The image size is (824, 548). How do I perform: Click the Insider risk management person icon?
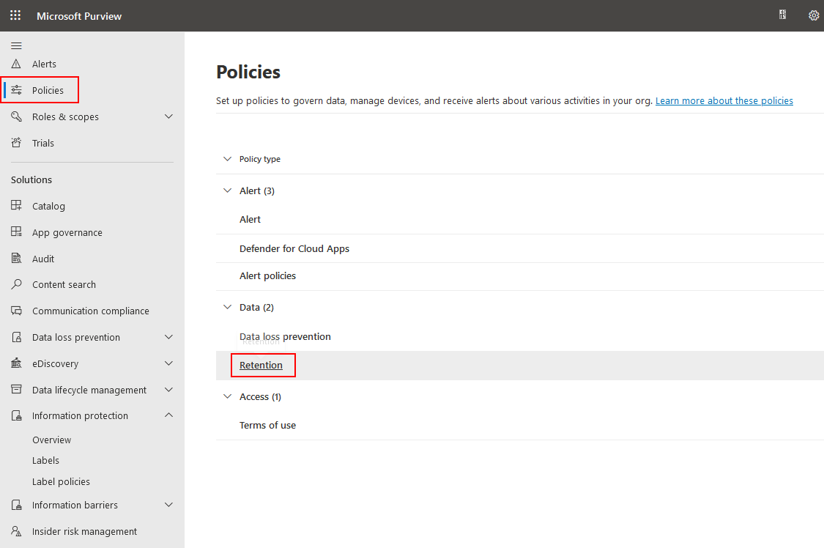pos(16,531)
